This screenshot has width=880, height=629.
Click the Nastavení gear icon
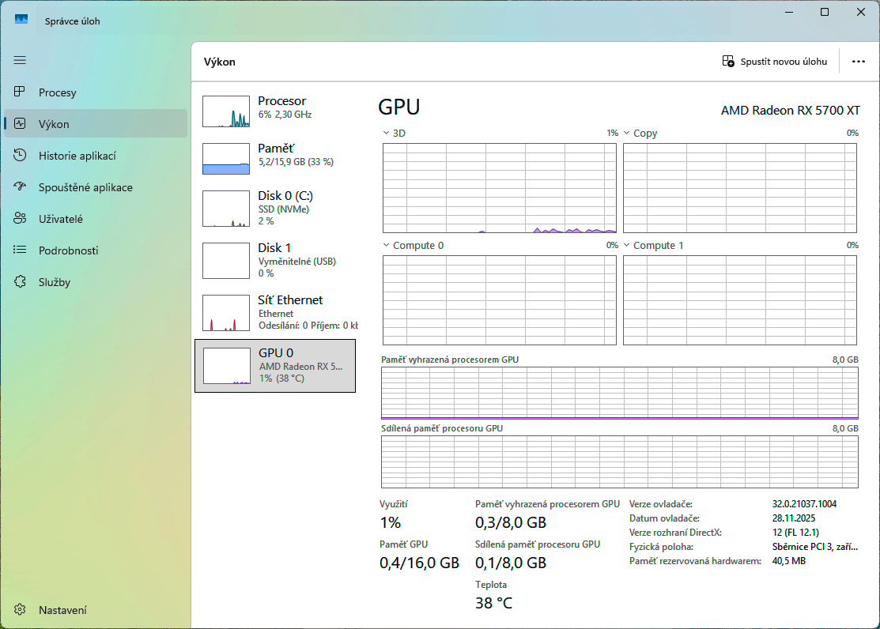20,610
